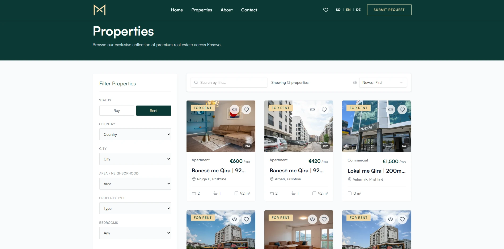Preview the €600 apartment with eye icon

tap(235, 110)
